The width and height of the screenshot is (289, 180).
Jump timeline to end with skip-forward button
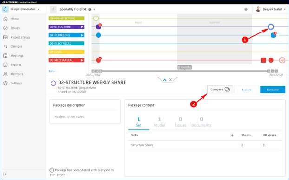point(276,71)
